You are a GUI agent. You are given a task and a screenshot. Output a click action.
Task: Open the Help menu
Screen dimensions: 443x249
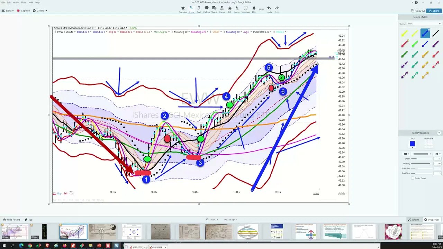click(x=37, y=2)
